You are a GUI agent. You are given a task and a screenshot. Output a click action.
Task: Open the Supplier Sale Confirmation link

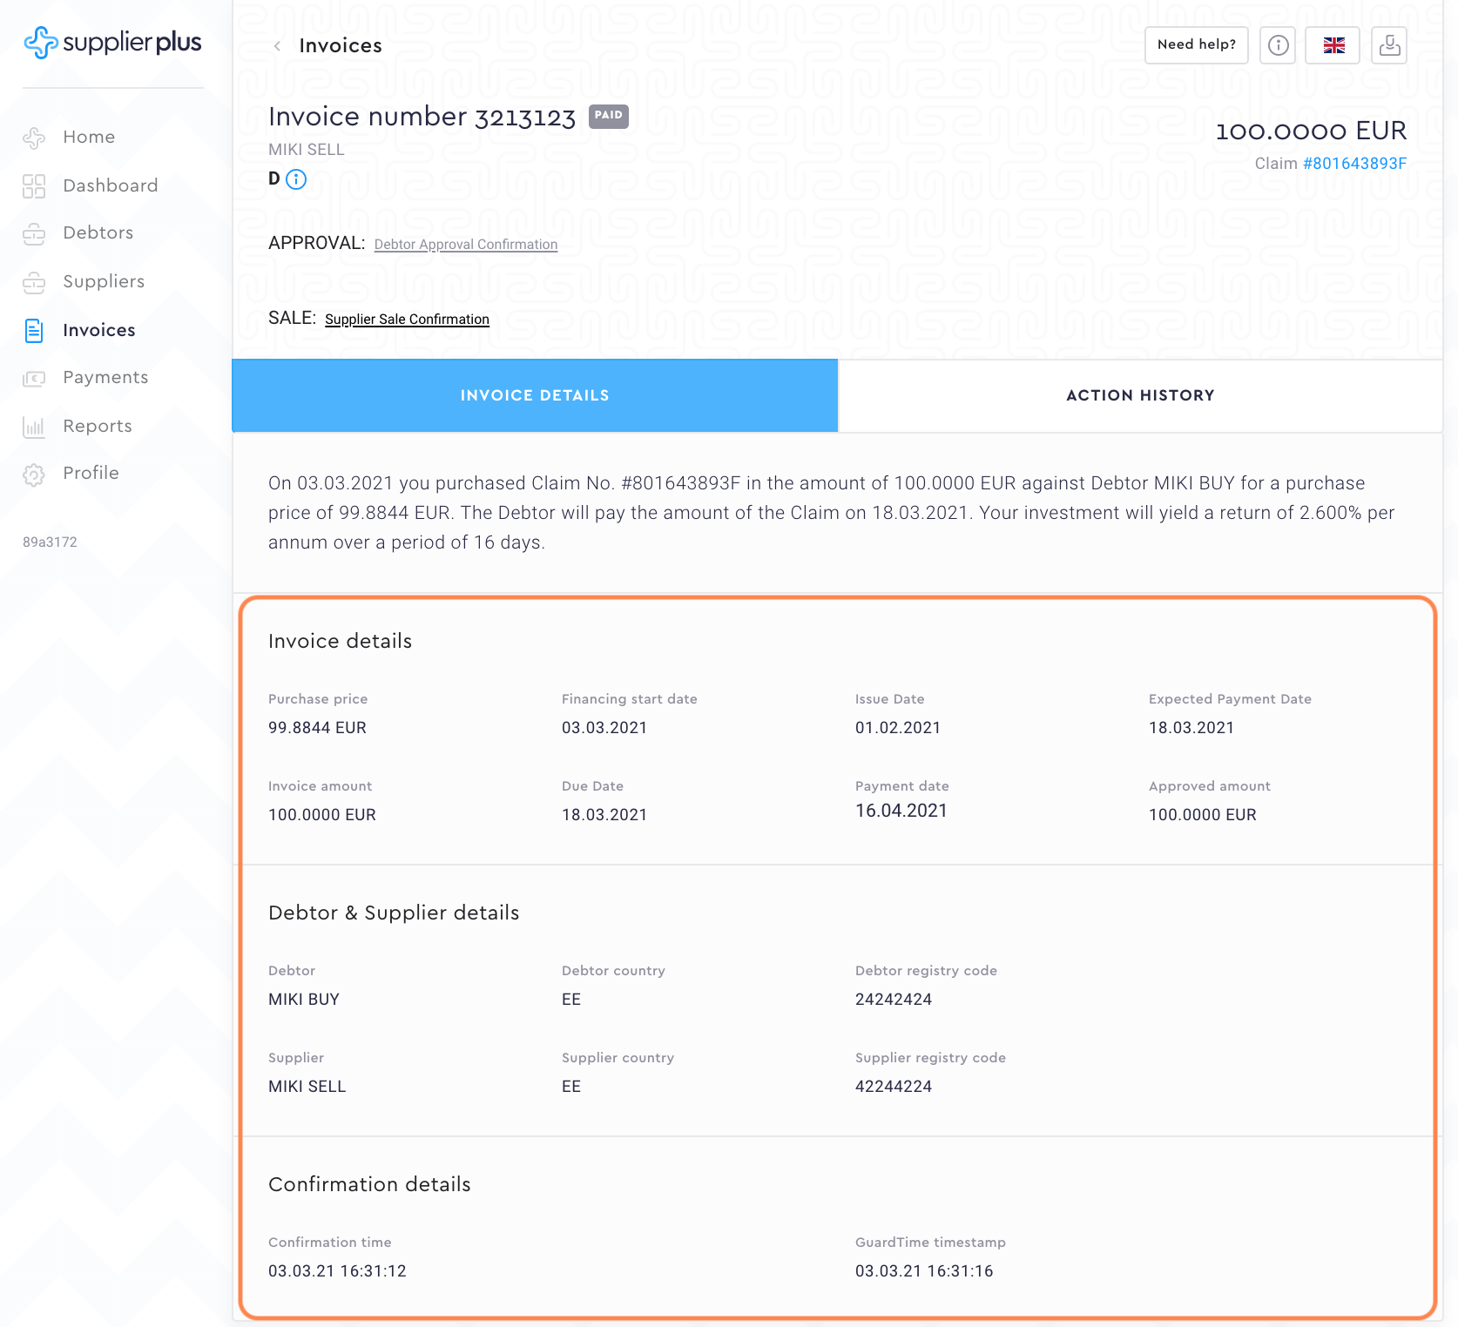[407, 320]
